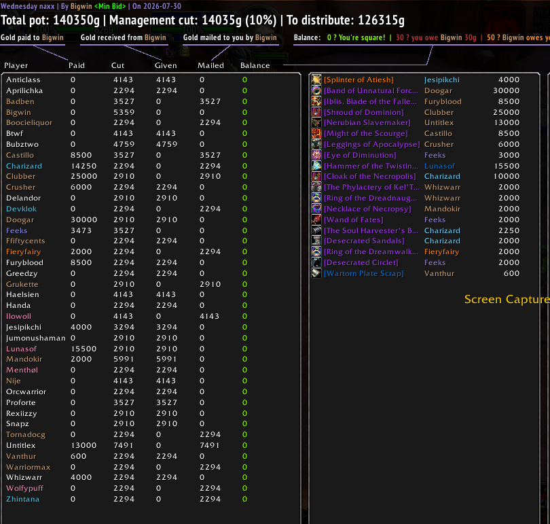The width and height of the screenshot is (550, 524).
Task: Click Mandokir's given amount 5991
Action: pos(166,359)
